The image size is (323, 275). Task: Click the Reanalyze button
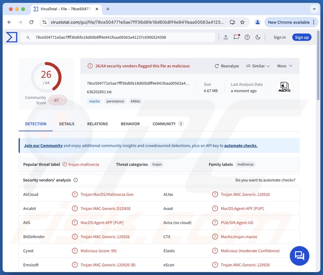(227, 66)
